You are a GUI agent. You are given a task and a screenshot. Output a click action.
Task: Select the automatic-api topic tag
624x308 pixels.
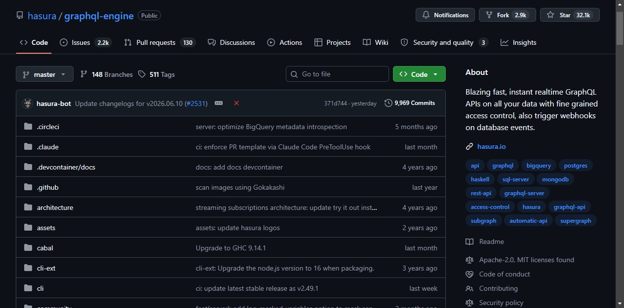(528, 221)
